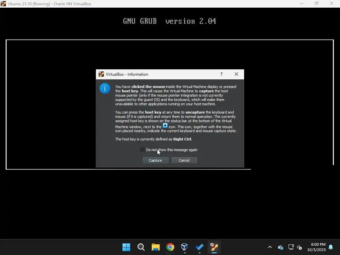This screenshot has width=340, height=255.
Task: Open File Explorer from the taskbar
Action: [155, 247]
